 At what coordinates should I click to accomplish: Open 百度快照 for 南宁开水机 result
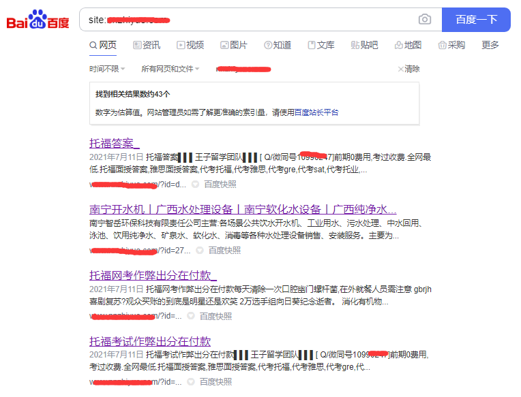pyautogui.click(x=224, y=250)
